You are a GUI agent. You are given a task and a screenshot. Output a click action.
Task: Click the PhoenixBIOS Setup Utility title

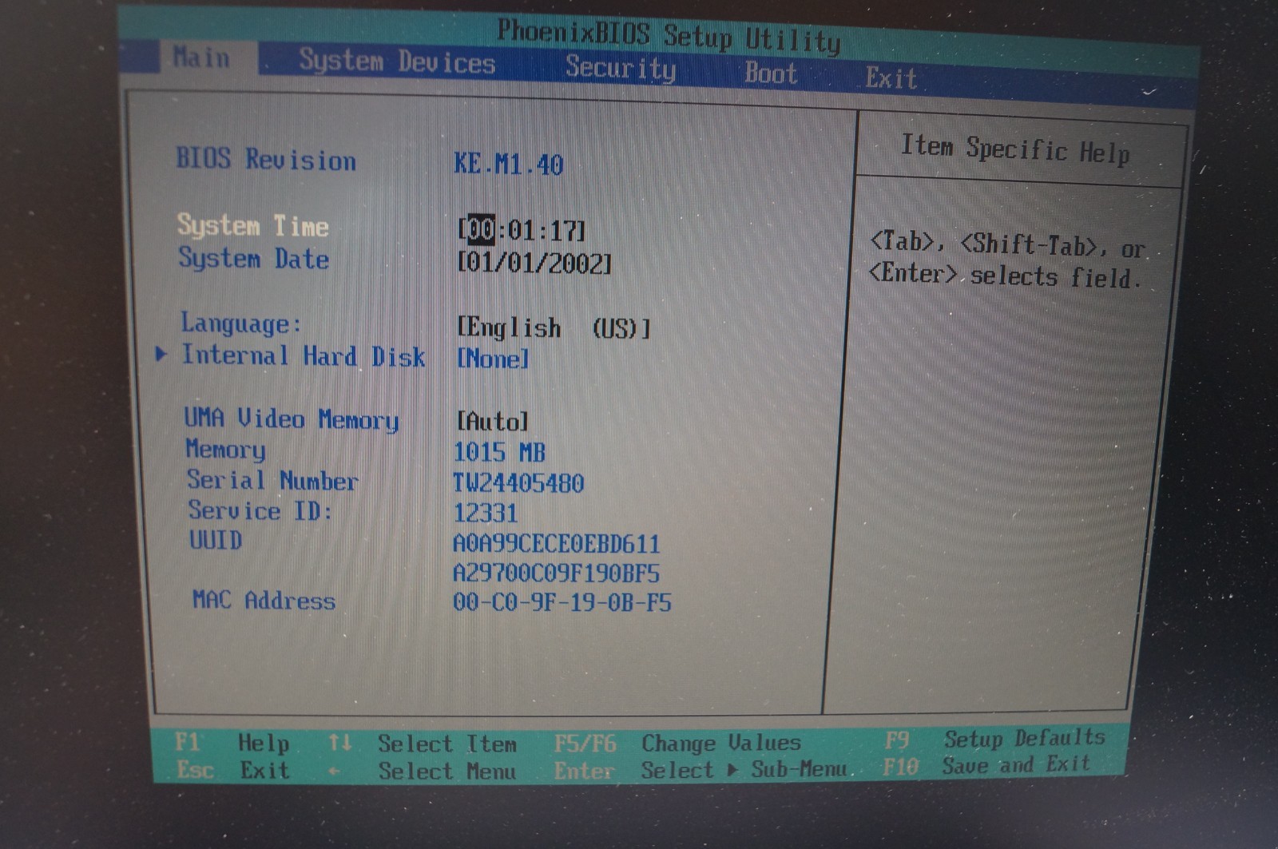[669, 35]
